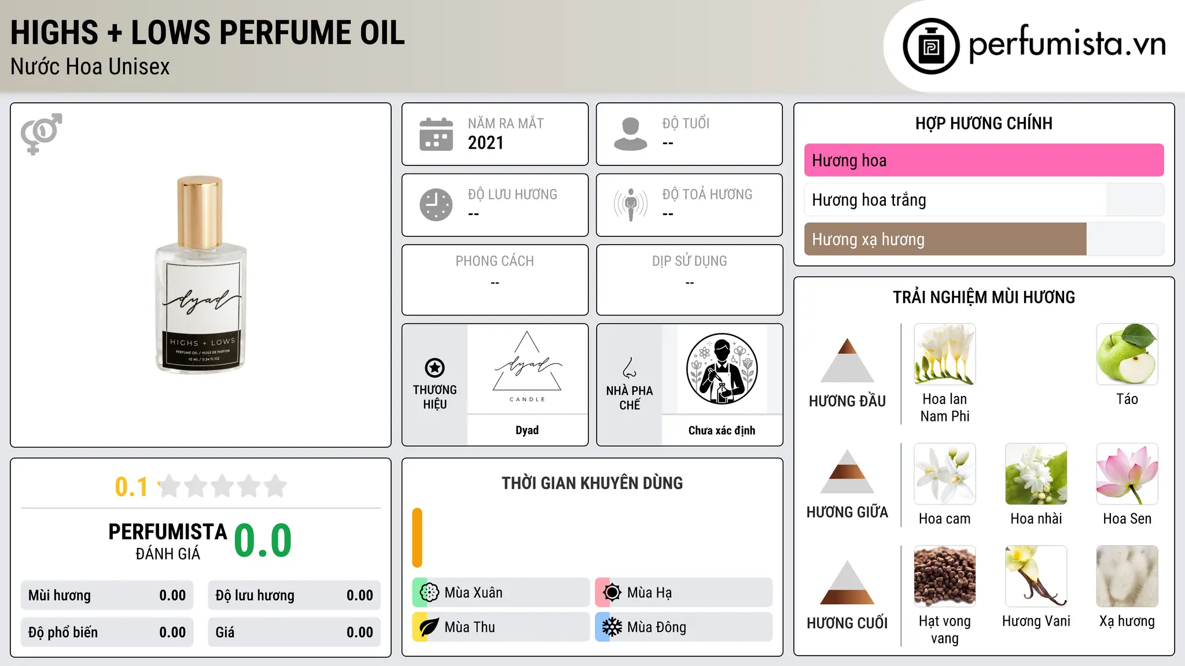Screen dimensions: 1185x666
Task: Select the Mùa Thu season label
Action: (470, 627)
